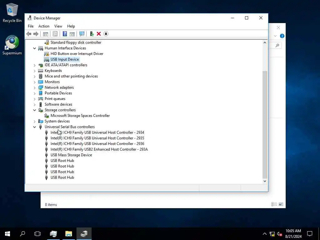
Task: Expand the IDE ATA/ATAPI controllers node
Action: (34, 65)
